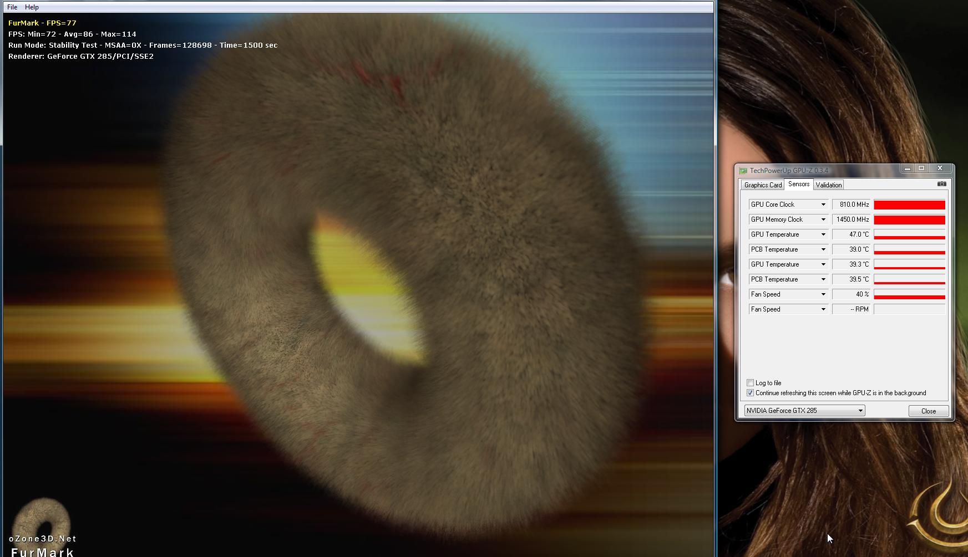Click the FurMark FPS=77 overlay text
The width and height of the screenshot is (968, 557).
coord(42,23)
